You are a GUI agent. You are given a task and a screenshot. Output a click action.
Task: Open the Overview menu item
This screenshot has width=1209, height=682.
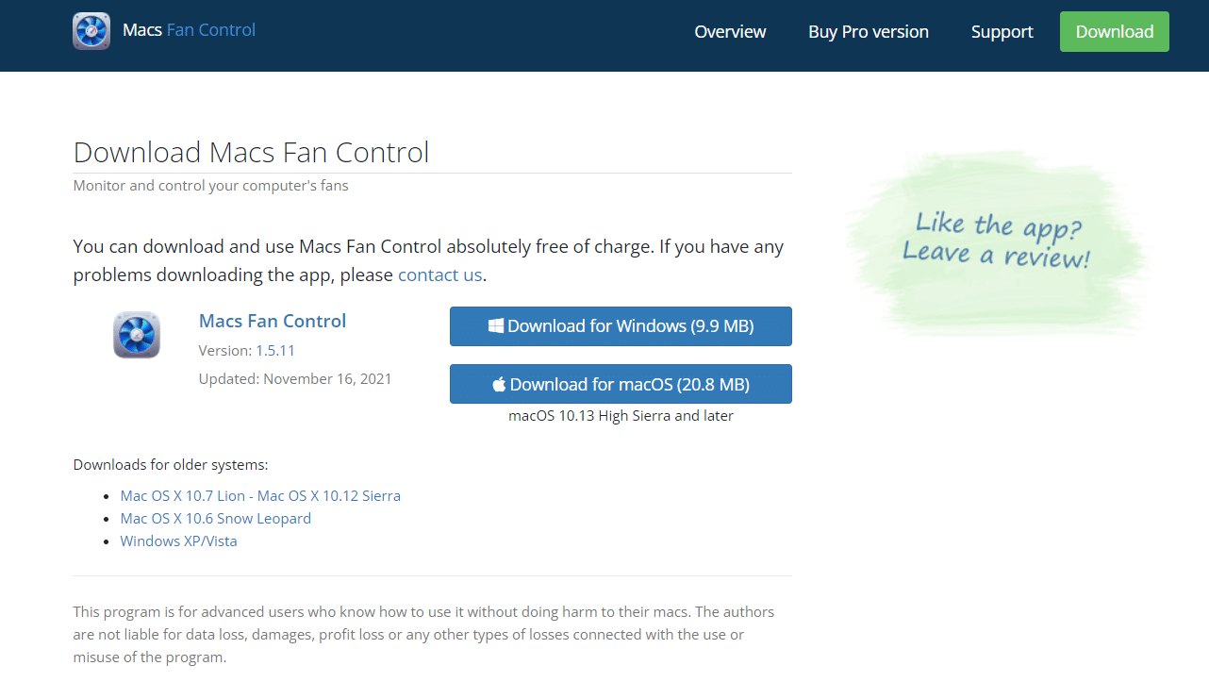pos(730,31)
